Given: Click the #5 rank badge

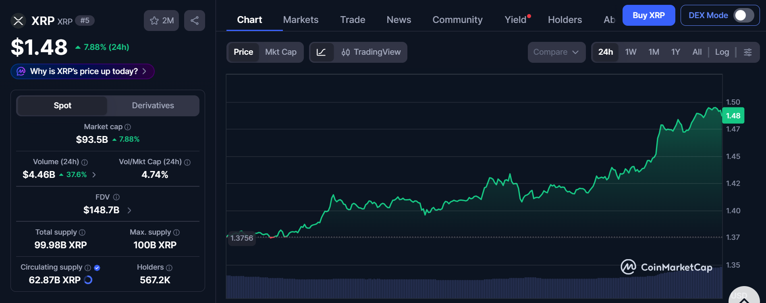Looking at the screenshot, I should (85, 21).
